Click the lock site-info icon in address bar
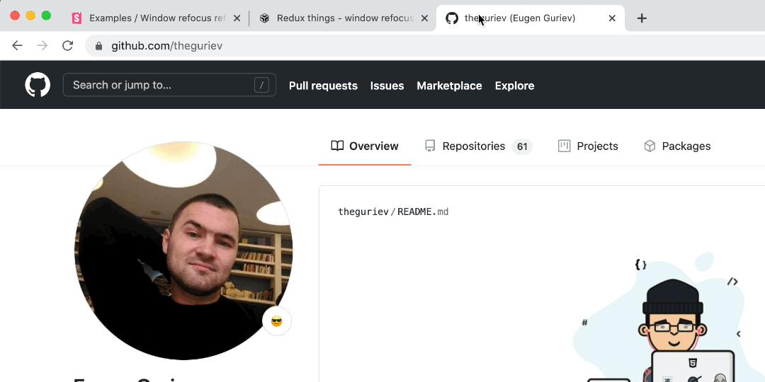The image size is (765, 382). coord(98,46)
